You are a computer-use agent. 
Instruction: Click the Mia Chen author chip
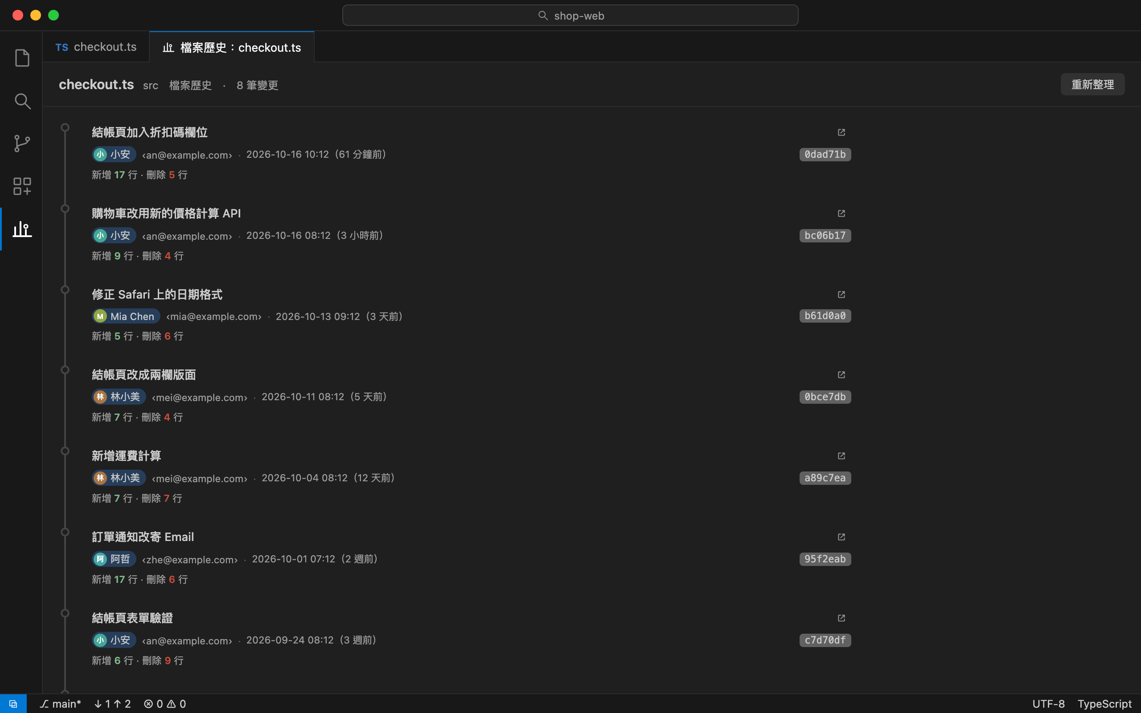tap(126, 316)
